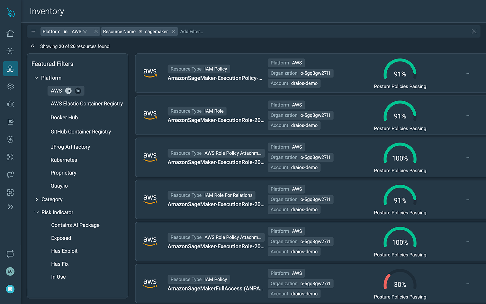Collapse filters panel with double chevron left
The height and width of the screenshot is (304, 486).
(x=32, y=46)
